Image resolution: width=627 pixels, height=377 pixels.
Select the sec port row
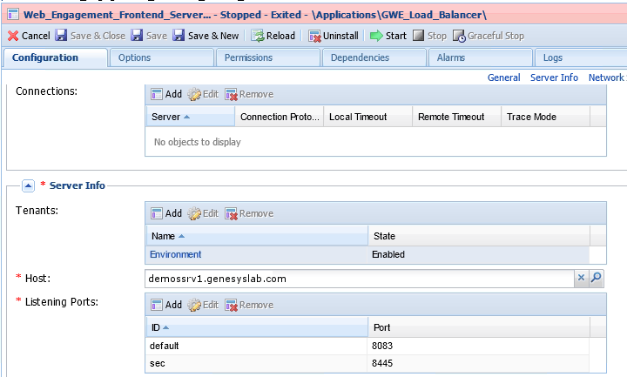[367, 363]
